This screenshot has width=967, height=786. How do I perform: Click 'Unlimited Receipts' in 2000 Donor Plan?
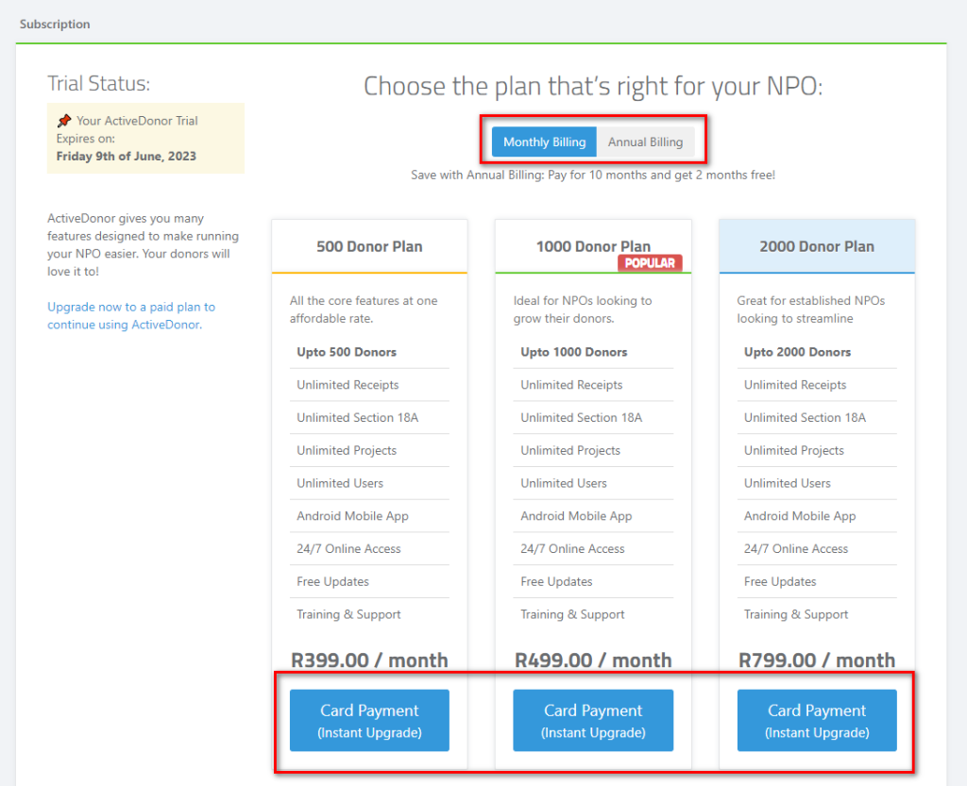(x=817, y=385)
